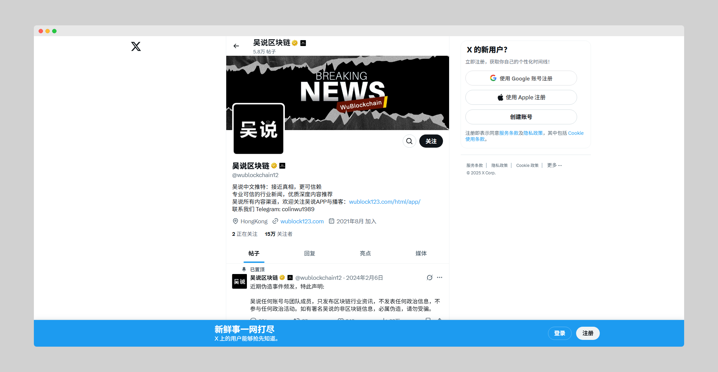Open the X logo home link

pyautogui.click(x=136, y=46)
